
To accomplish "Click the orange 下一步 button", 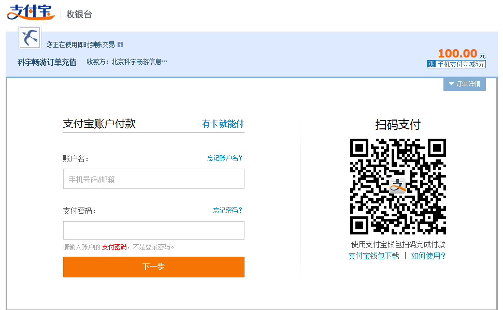I will tap(154, 267).
